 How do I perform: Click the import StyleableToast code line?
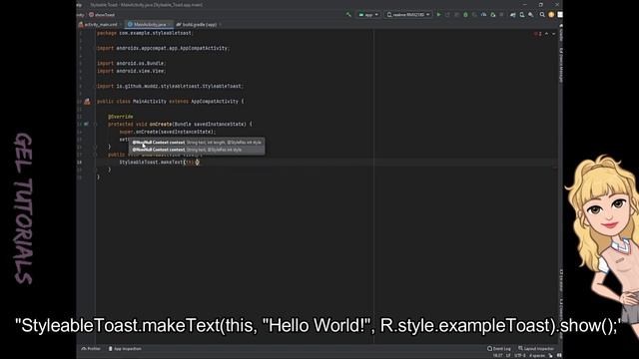[x=170, y=87]
